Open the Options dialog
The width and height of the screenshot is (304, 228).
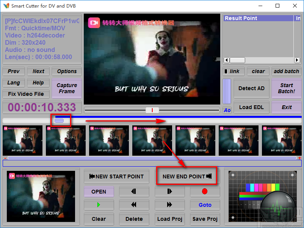point(67,71)
